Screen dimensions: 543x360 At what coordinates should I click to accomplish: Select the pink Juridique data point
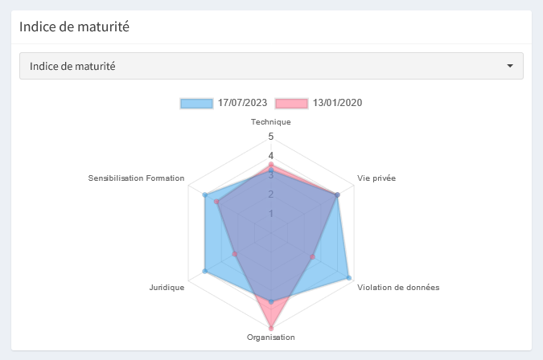(x=234, y=254)
